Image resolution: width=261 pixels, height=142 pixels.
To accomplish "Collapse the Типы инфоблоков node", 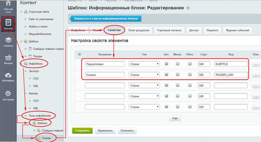I will (26, 116).
